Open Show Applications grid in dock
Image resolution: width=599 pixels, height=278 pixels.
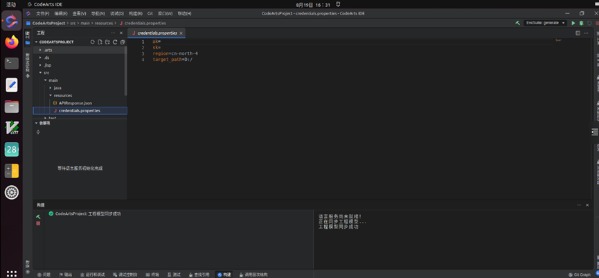click(12, 274)
